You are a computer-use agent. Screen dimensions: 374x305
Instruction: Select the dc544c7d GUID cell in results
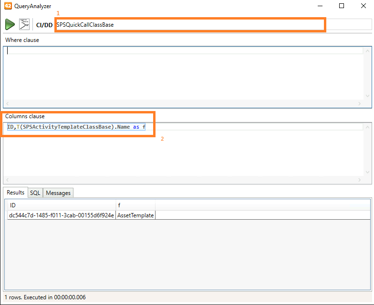62,215
